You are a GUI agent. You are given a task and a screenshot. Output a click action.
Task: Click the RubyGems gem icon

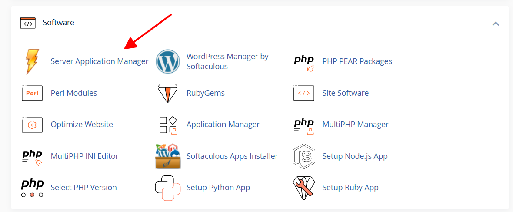click(x=168, y=93)
